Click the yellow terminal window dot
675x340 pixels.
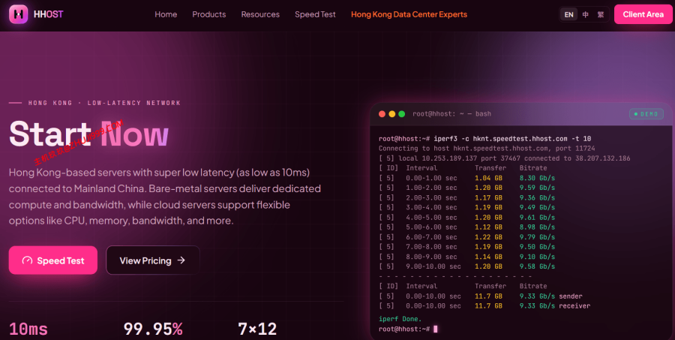pos(391,114)
